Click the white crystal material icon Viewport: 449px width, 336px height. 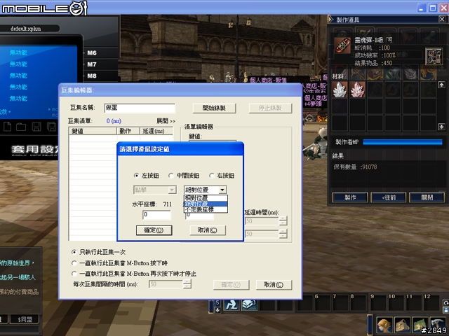coord(340,90)
